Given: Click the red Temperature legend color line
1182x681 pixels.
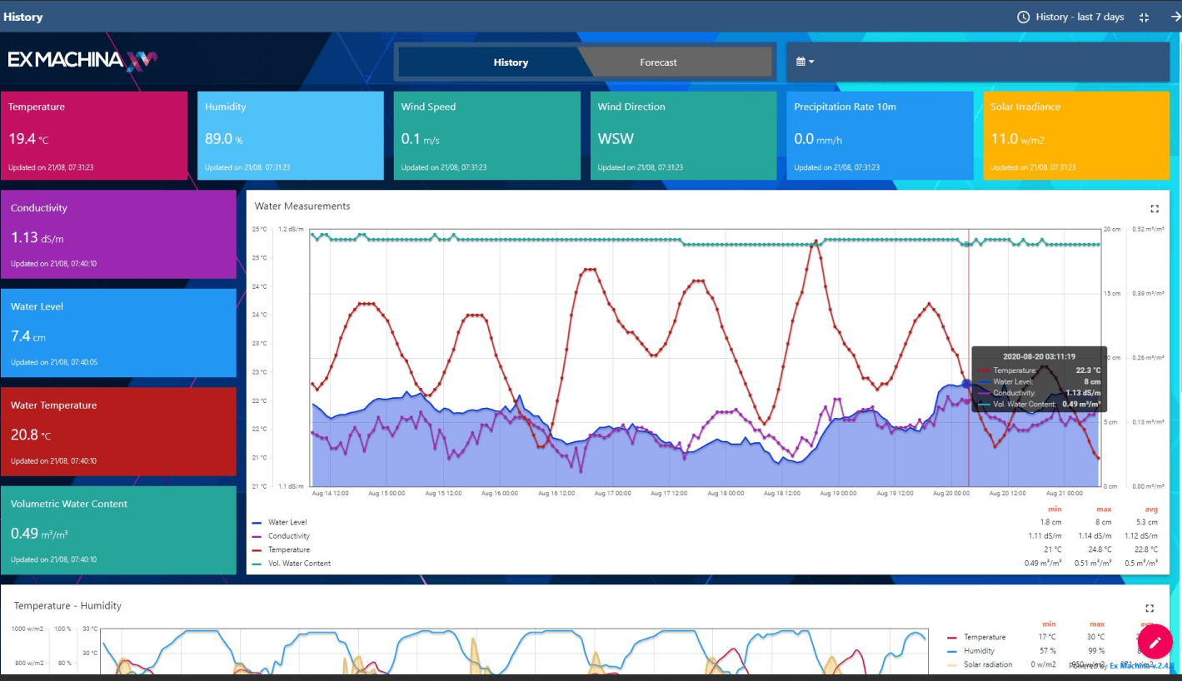Looking at the screenshot, I should click(257, 550).
